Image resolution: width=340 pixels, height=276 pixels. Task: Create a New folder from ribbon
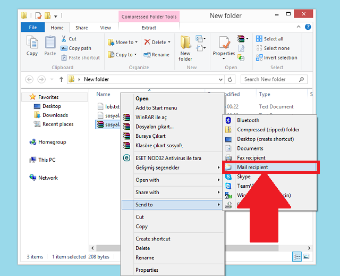point(185,48)
